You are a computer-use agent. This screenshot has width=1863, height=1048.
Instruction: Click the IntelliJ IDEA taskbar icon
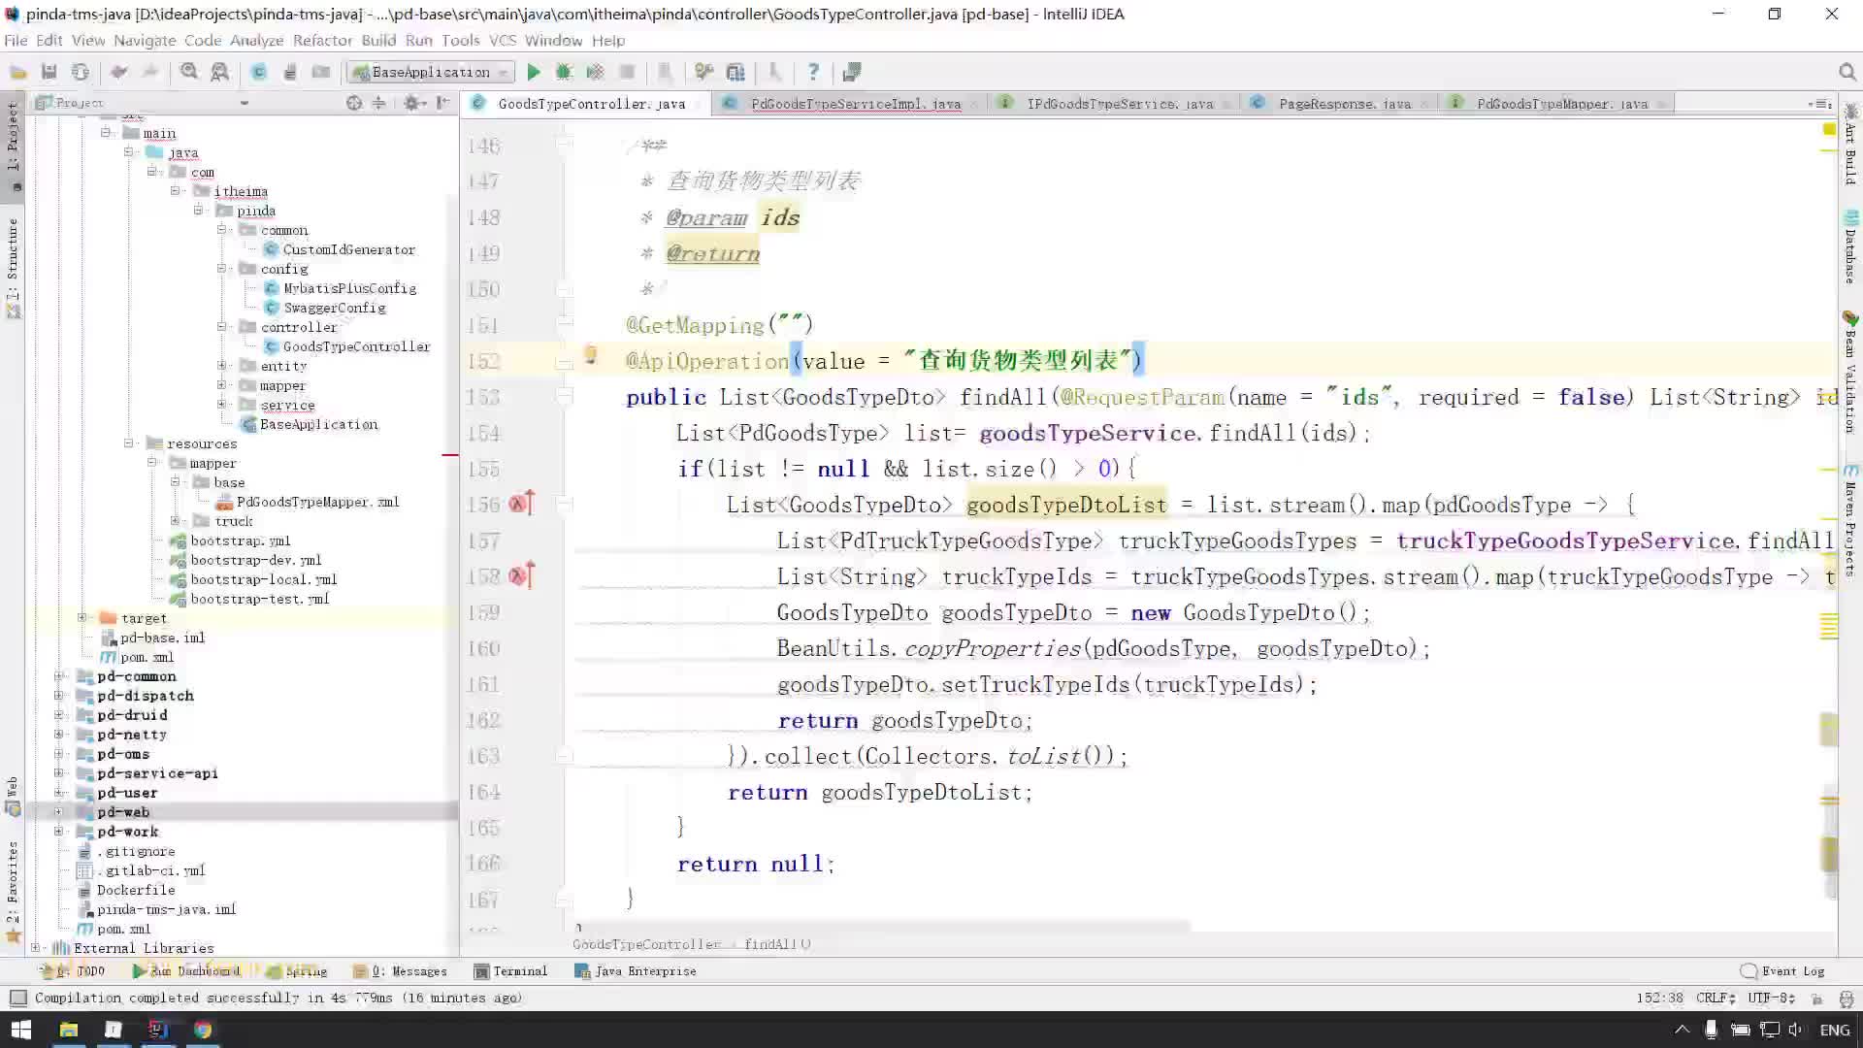coord(158,1030)
